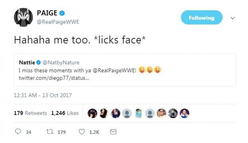Open the @RealPaigeWWE handle link
This screenshot has height=143, width=248.
(58, 22)
